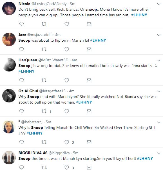
Task: Open more options chevron on Nicole's tweet
Action: (x=159, y=4)
